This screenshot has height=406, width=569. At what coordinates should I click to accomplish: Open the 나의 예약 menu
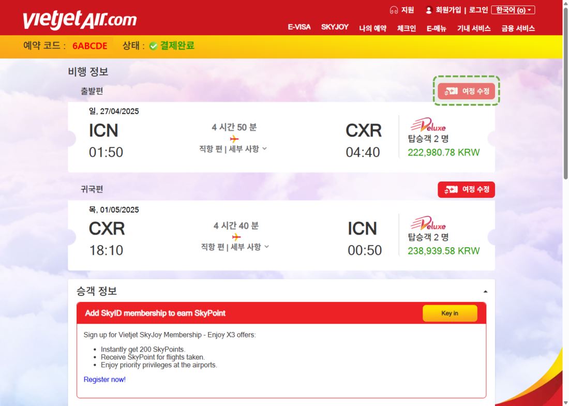(x=372, y=28)
